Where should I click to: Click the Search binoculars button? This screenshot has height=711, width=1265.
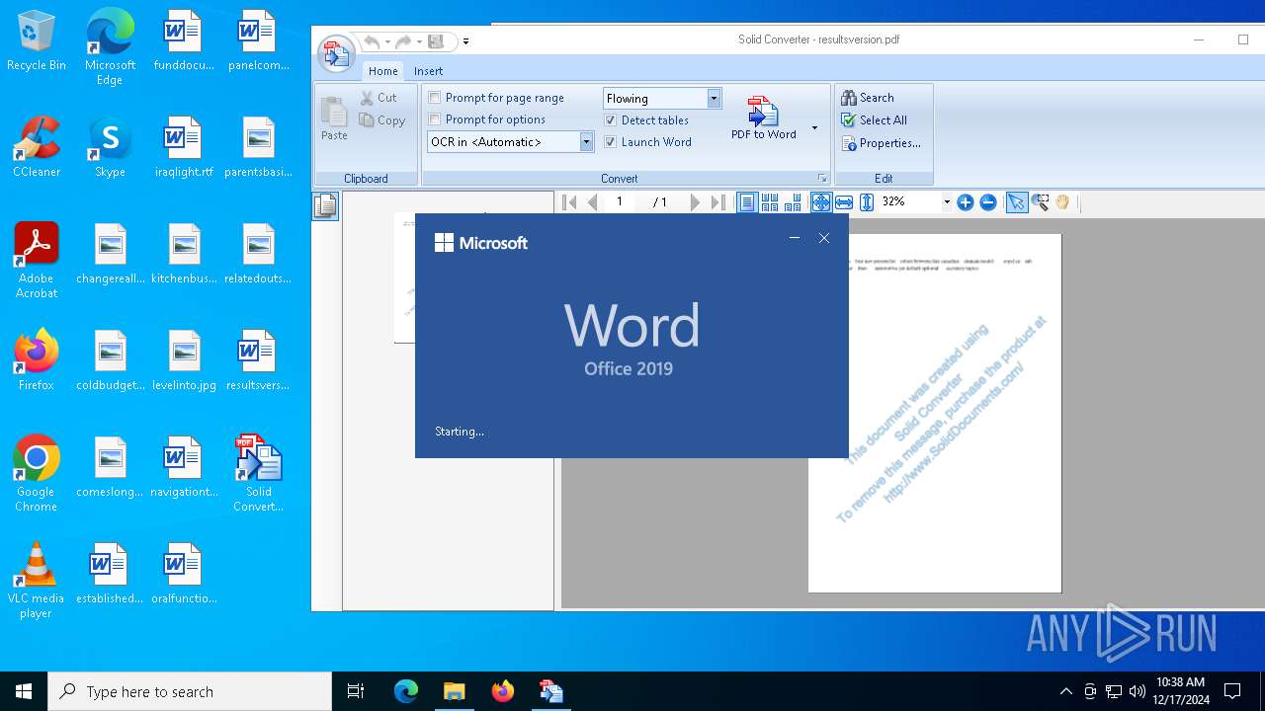[x=868, y=98]
